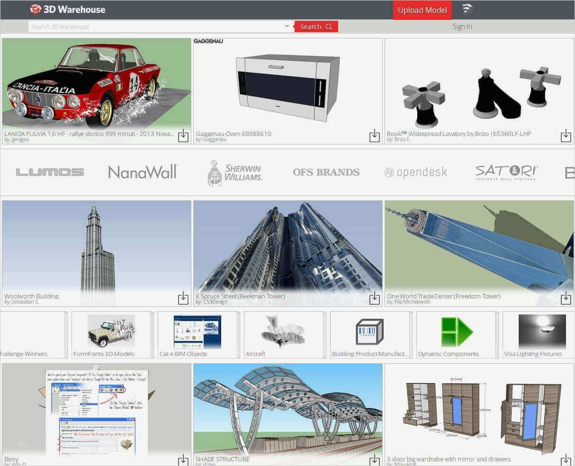
Task: Open the Woolworth Building thumbnail
Action: pos(97,245)
